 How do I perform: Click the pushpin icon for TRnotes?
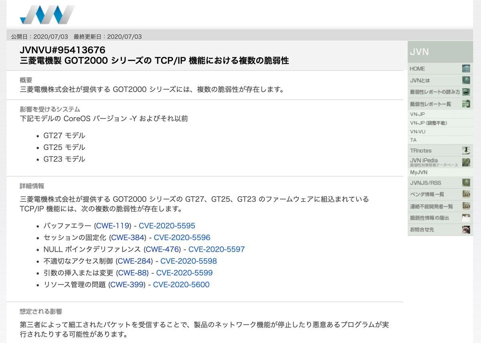tap(466, 150)
